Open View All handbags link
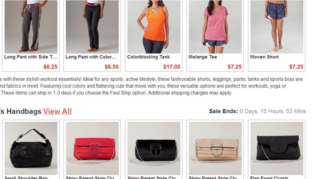The image size is (314, 179). (x=57, y=111)
